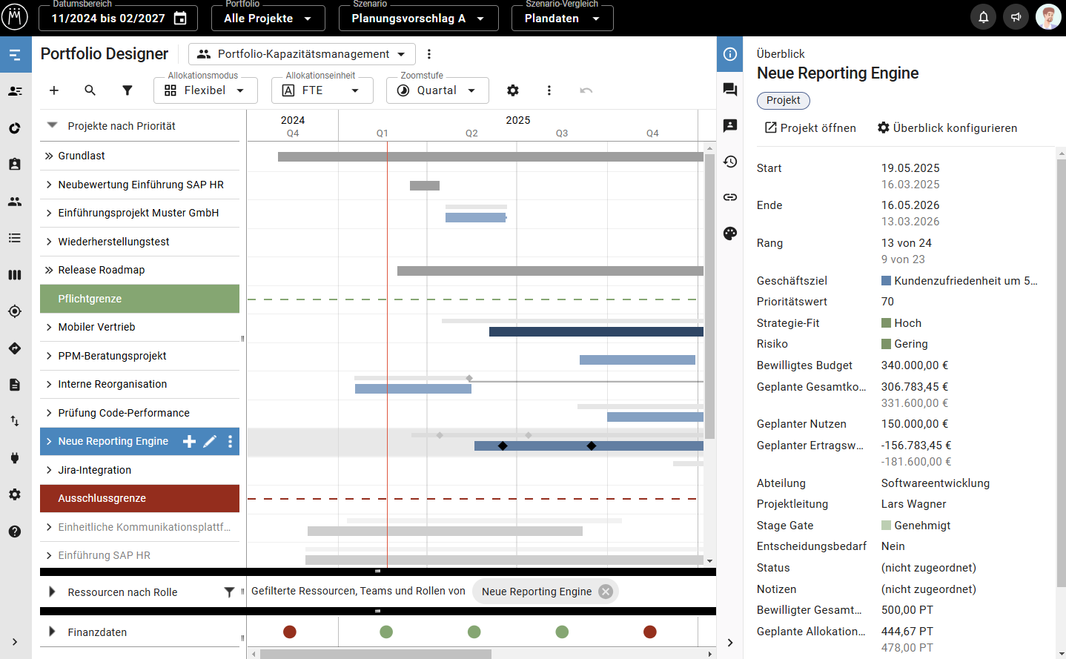The height and width of the screenshot is (659, 1066).
Task: Click the Projekt tag chip
Action: [x=784, y=100]
